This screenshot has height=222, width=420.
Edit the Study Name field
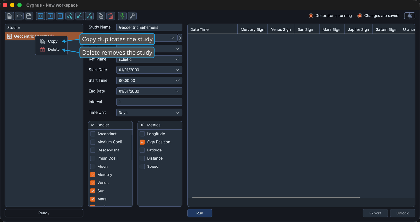click(149, 27)
